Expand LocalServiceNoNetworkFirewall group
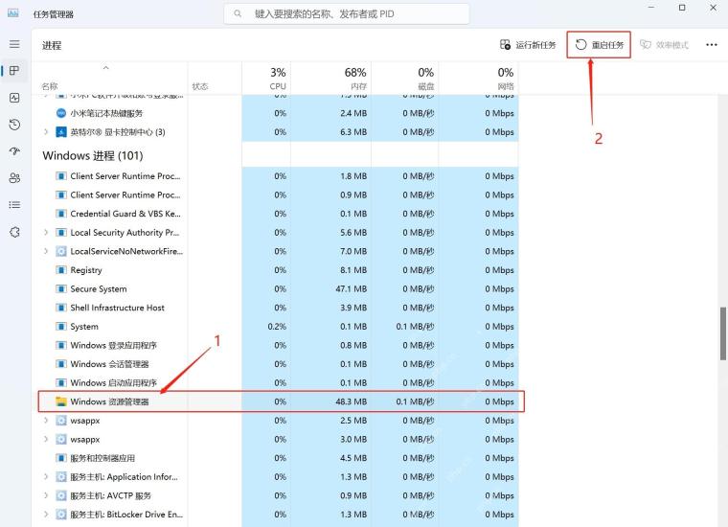728x527 pixels. (x=46, y=251)
